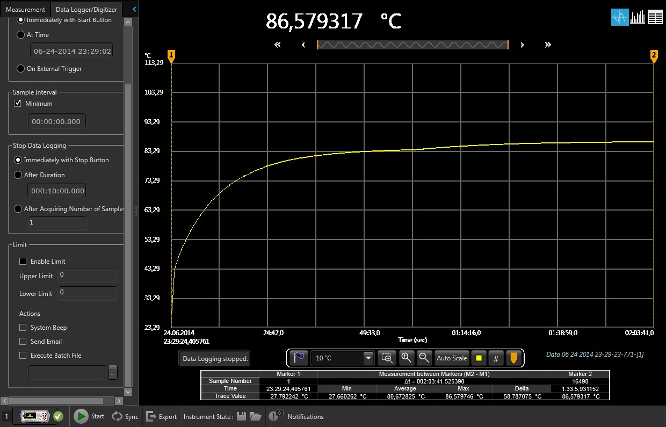Screen dimensions: 666x427
Task: Click scroll-down arrow of left panel
Action: 128,393
